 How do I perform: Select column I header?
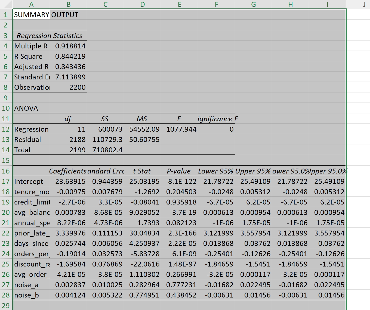[328, 4]
